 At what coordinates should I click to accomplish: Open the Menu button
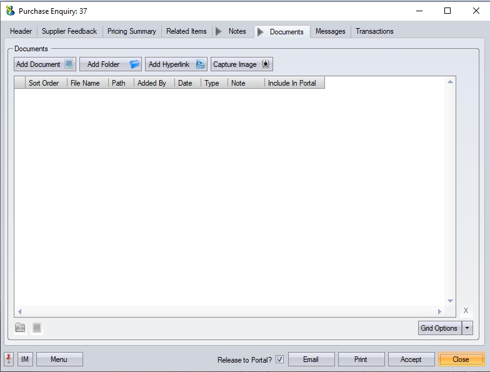59,359
